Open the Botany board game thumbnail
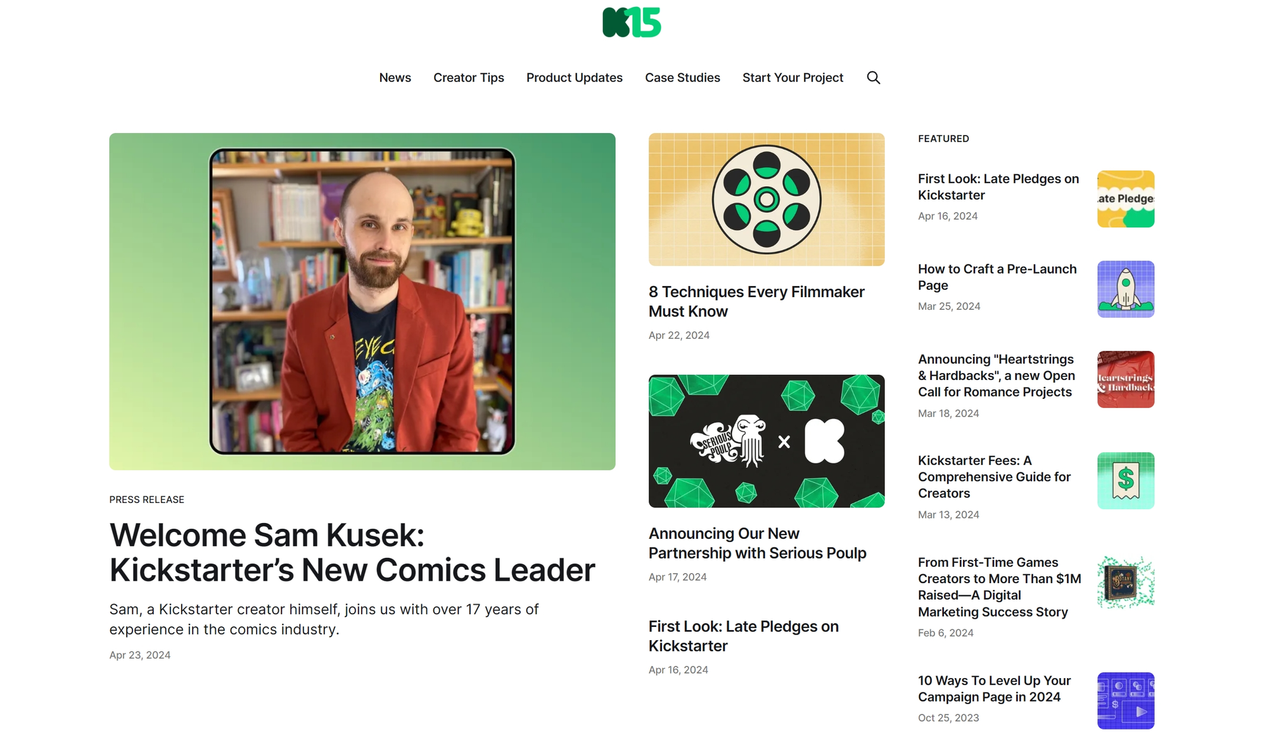Screen dimensions: 1267x732 pos(1126,583)
